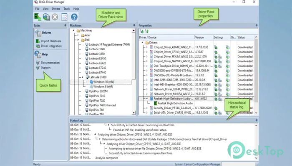
Task: Click the first green icon in Properties toolbar
Action: [142, 31]
